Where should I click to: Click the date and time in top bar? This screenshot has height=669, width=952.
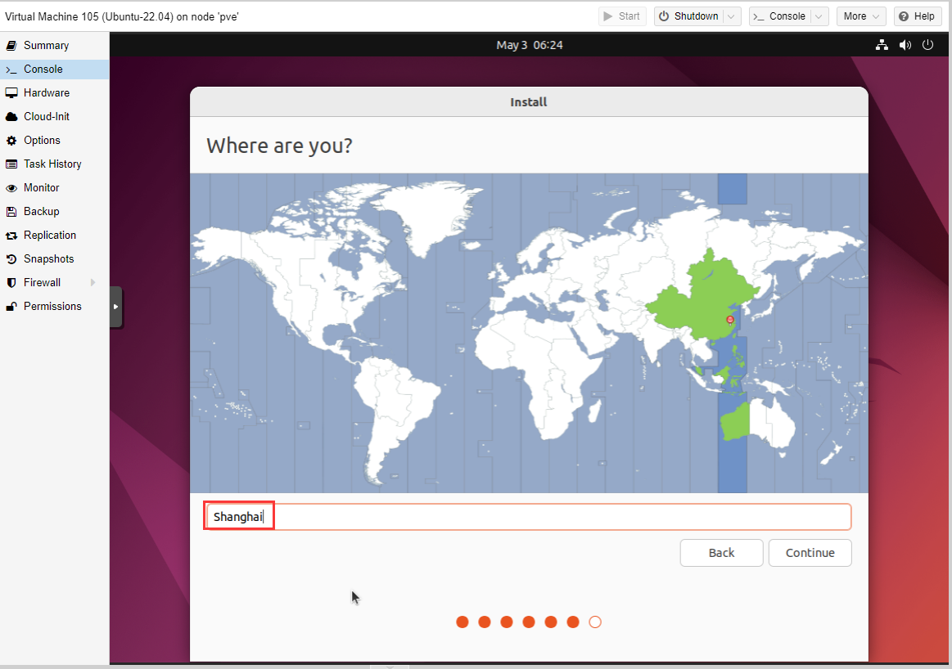click(530, 45)
